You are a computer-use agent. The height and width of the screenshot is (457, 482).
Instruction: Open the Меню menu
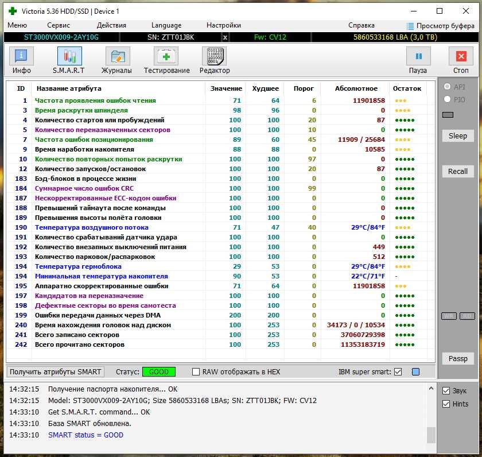coord(17,25)
